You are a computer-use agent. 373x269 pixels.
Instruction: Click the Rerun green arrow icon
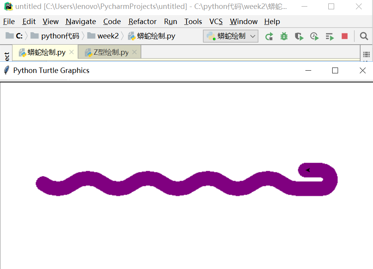point(269,36)
